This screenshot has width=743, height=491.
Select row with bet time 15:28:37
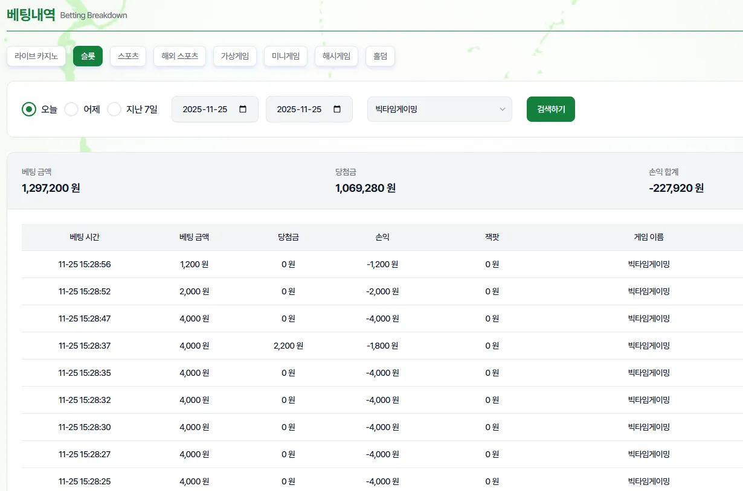coord(382,346)
